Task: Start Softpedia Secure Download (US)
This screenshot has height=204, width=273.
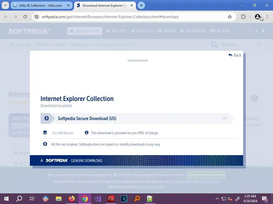Action: [x=137, y=118]
